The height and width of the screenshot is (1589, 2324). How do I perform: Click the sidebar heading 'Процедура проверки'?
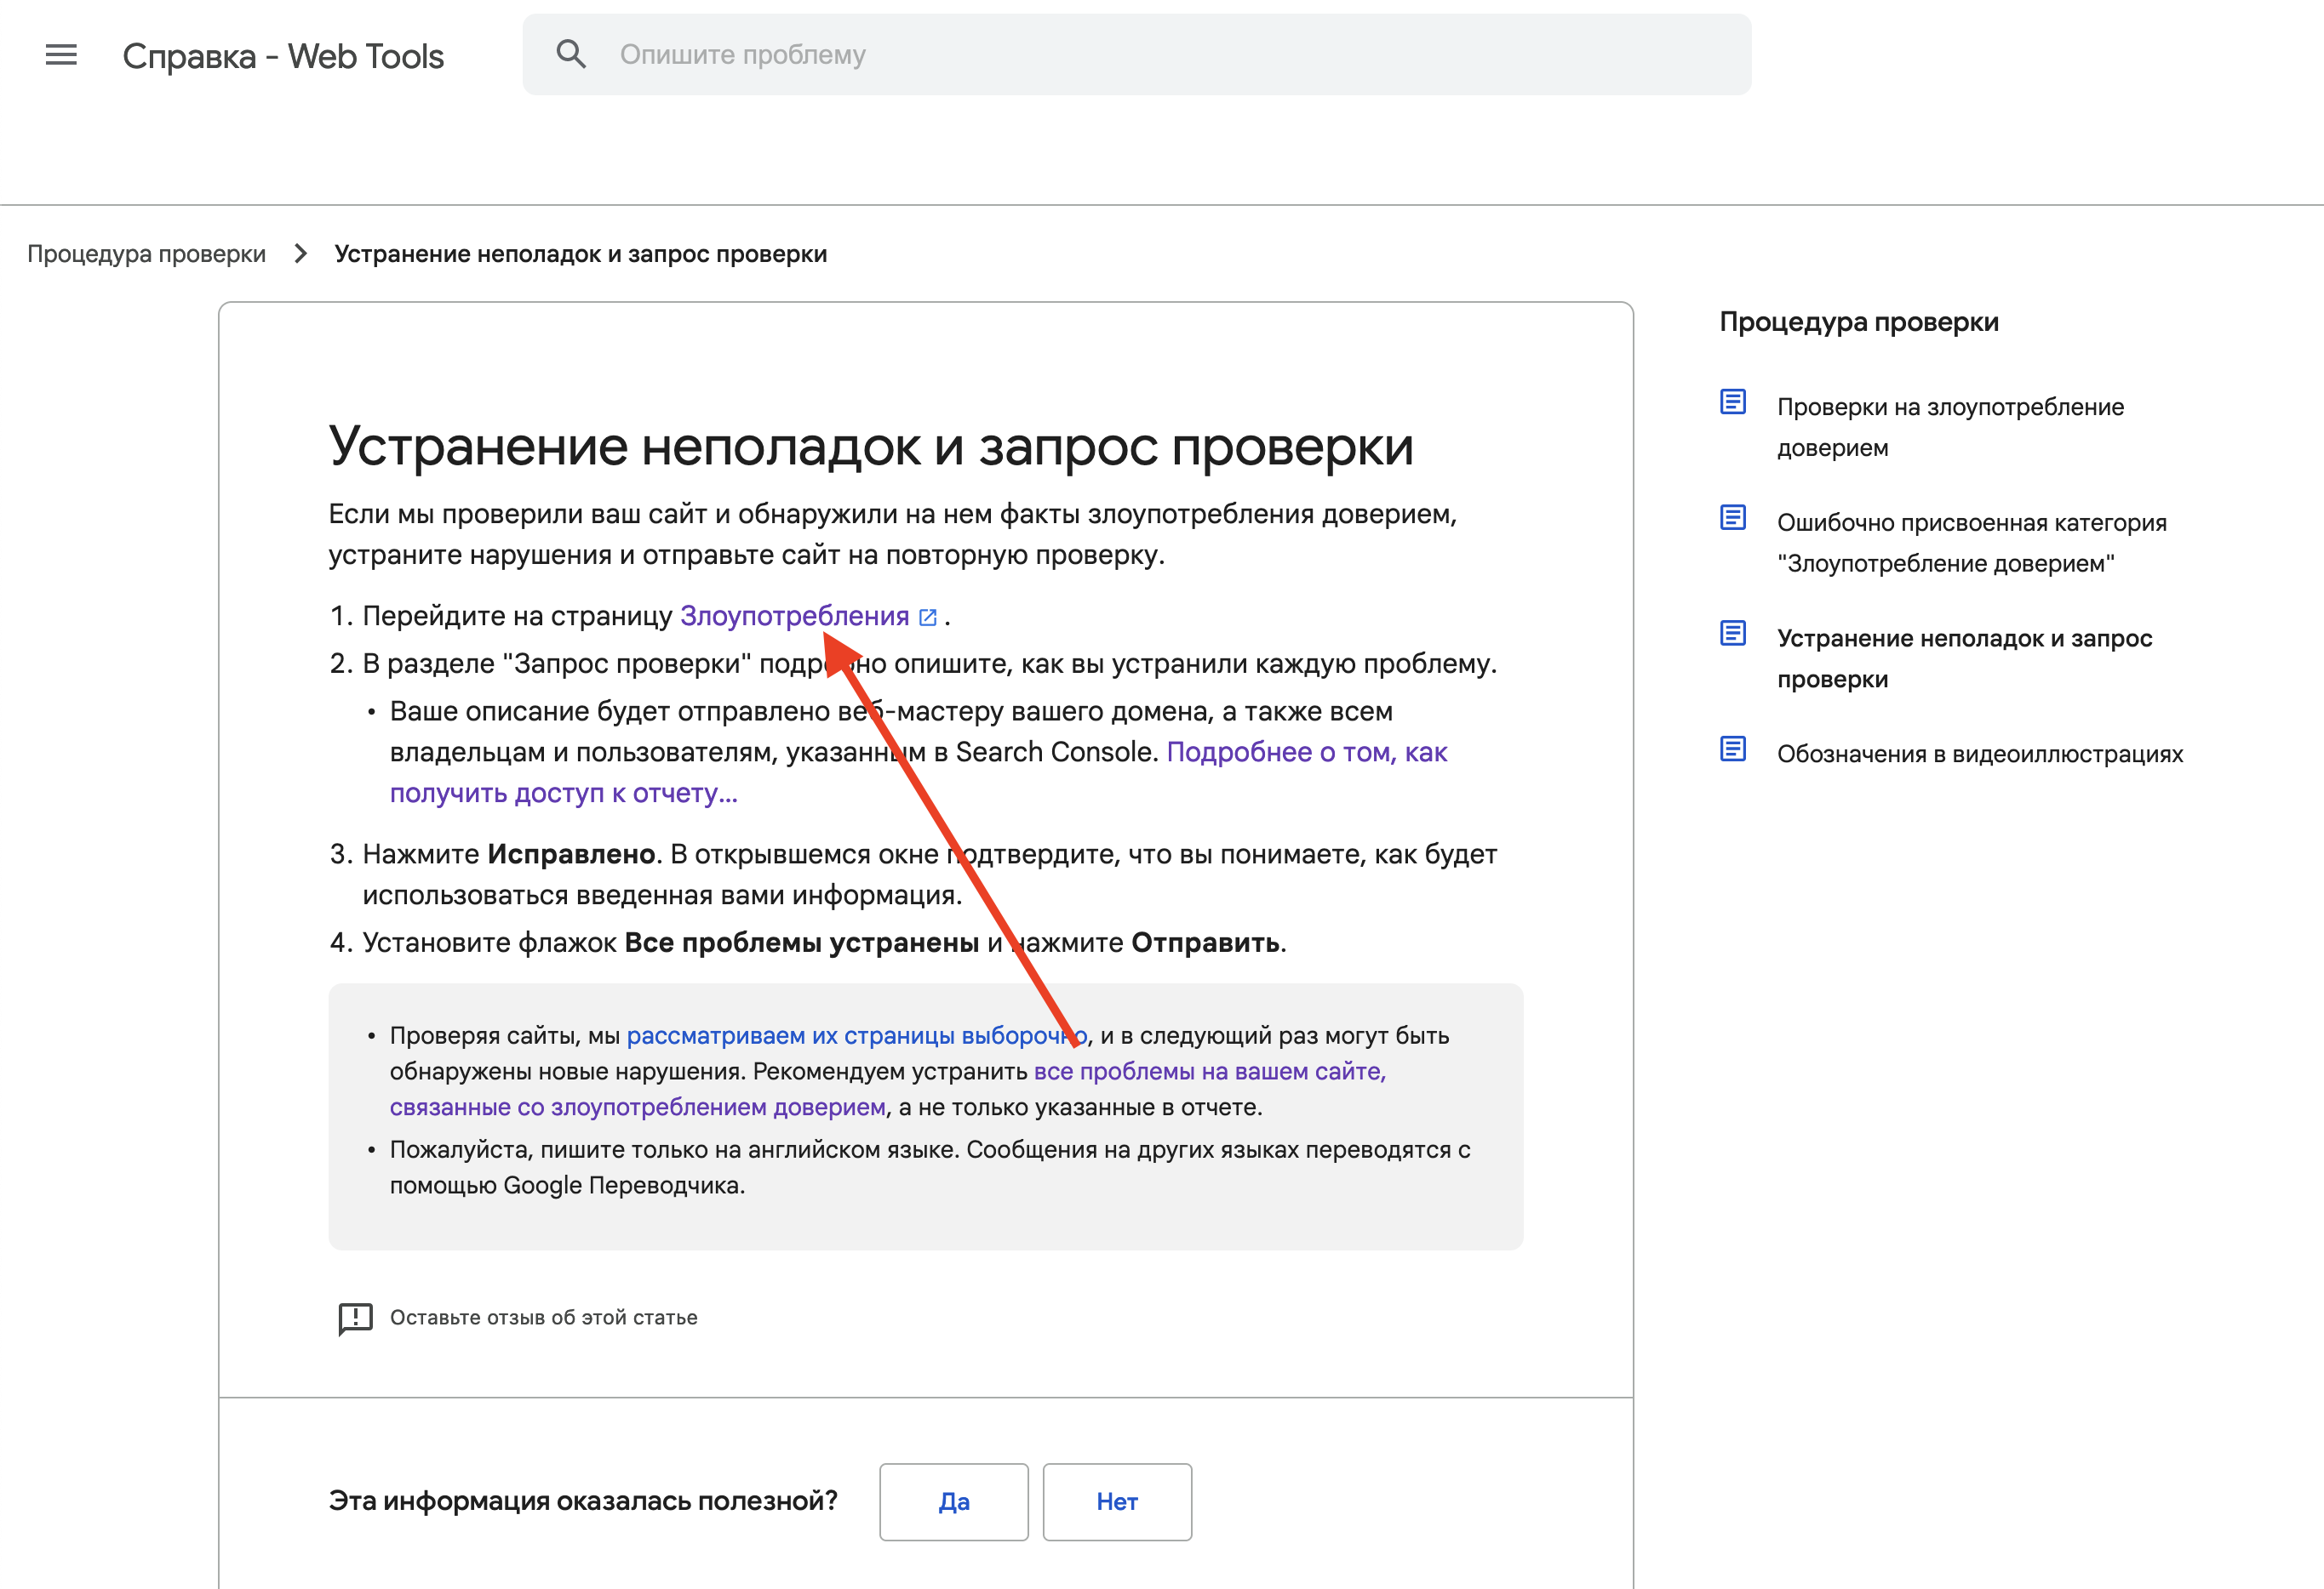pyautogui.click(x=1859, y=322)
